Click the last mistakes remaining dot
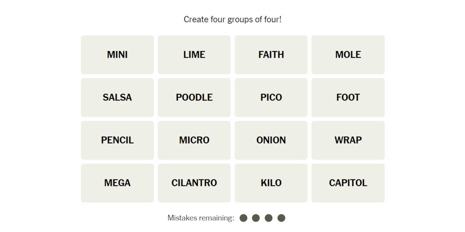Image resolution: width=465 pixels, height=232 pixels. pyautogui.click(x=281, y=218)
